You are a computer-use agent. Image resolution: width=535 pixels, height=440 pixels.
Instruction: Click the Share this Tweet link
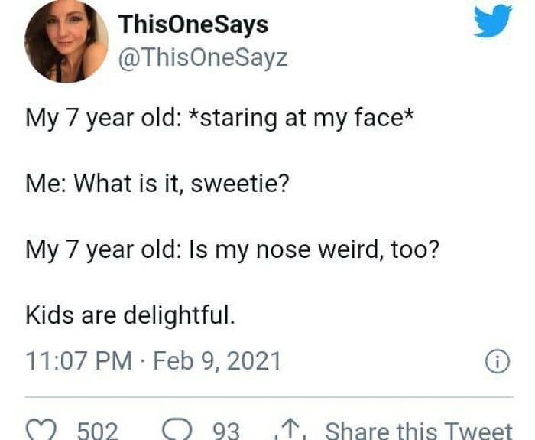pyautogui.click(x=418, y=430)
